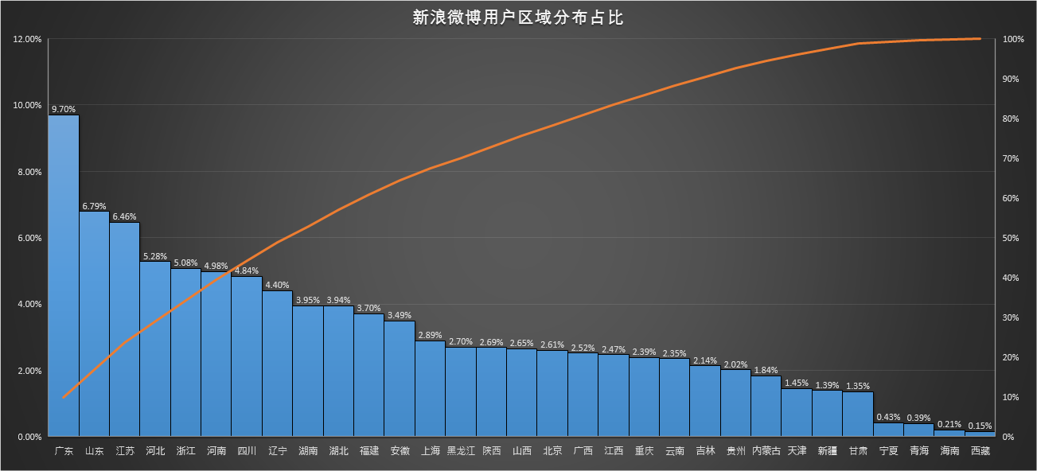Select the 2.69% data label

(492, 342)
